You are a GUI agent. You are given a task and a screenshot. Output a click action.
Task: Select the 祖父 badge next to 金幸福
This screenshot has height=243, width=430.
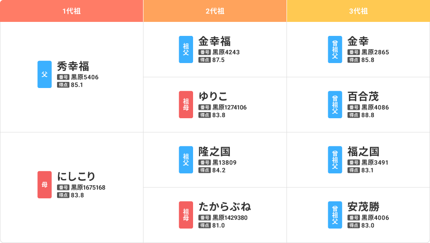(x=186, y=49)
